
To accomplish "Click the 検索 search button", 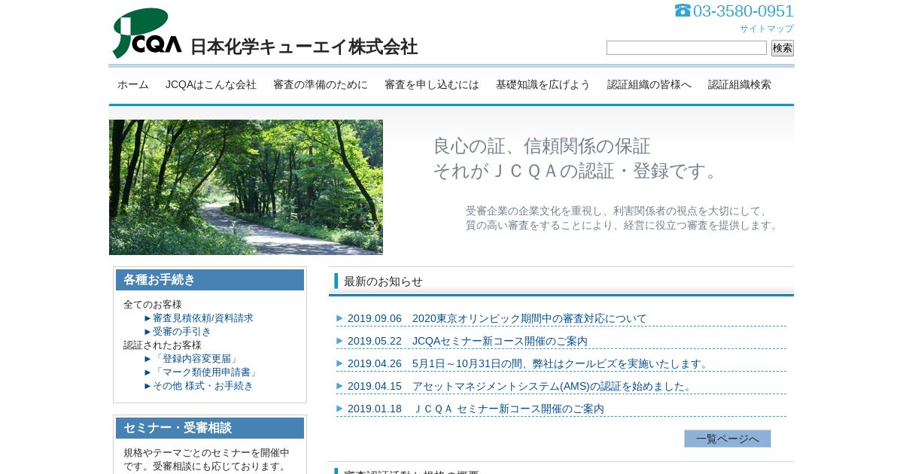I will pos(783,48).
